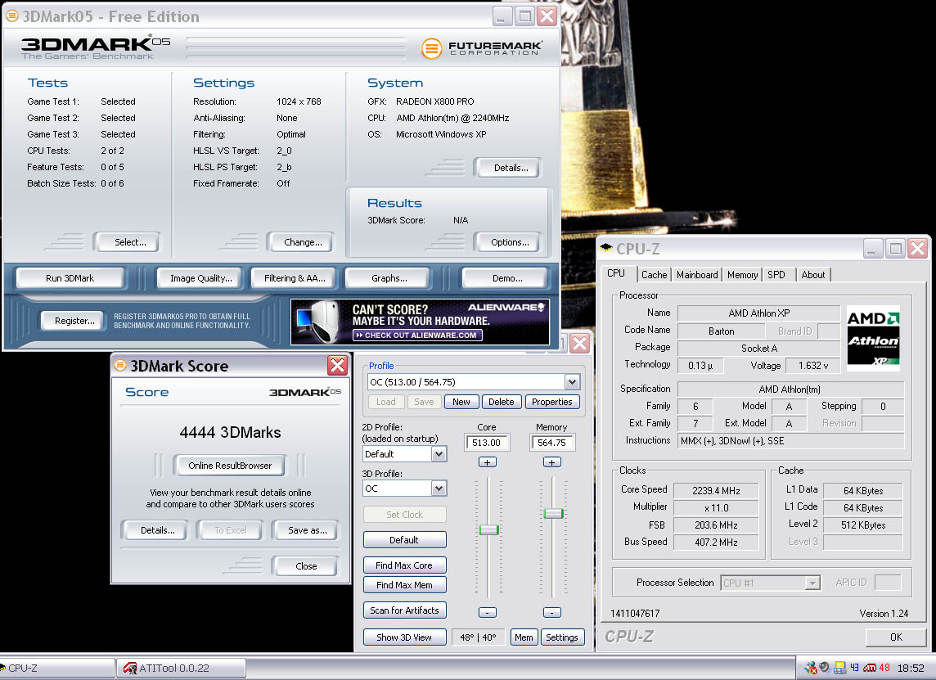Open the volume speaker tray icon
The image size is (936, 680).
(825, 668)
